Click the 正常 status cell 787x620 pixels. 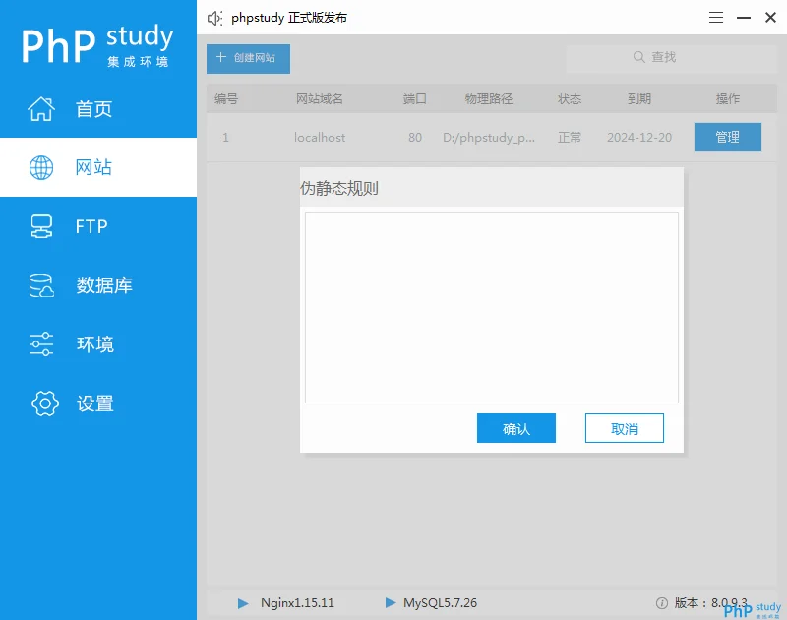click(x=570, y=138)
